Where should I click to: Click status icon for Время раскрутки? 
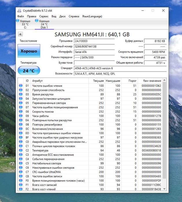21,94
